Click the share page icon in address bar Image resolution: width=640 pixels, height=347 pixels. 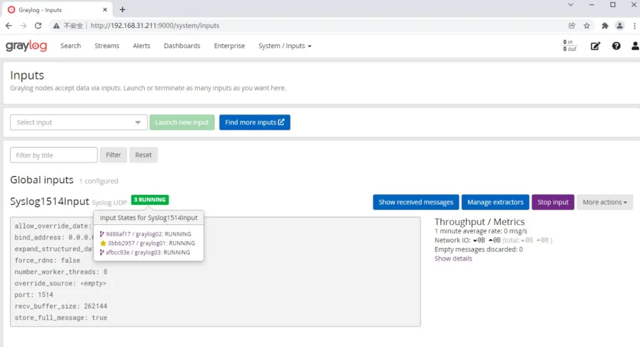(572, 25)
